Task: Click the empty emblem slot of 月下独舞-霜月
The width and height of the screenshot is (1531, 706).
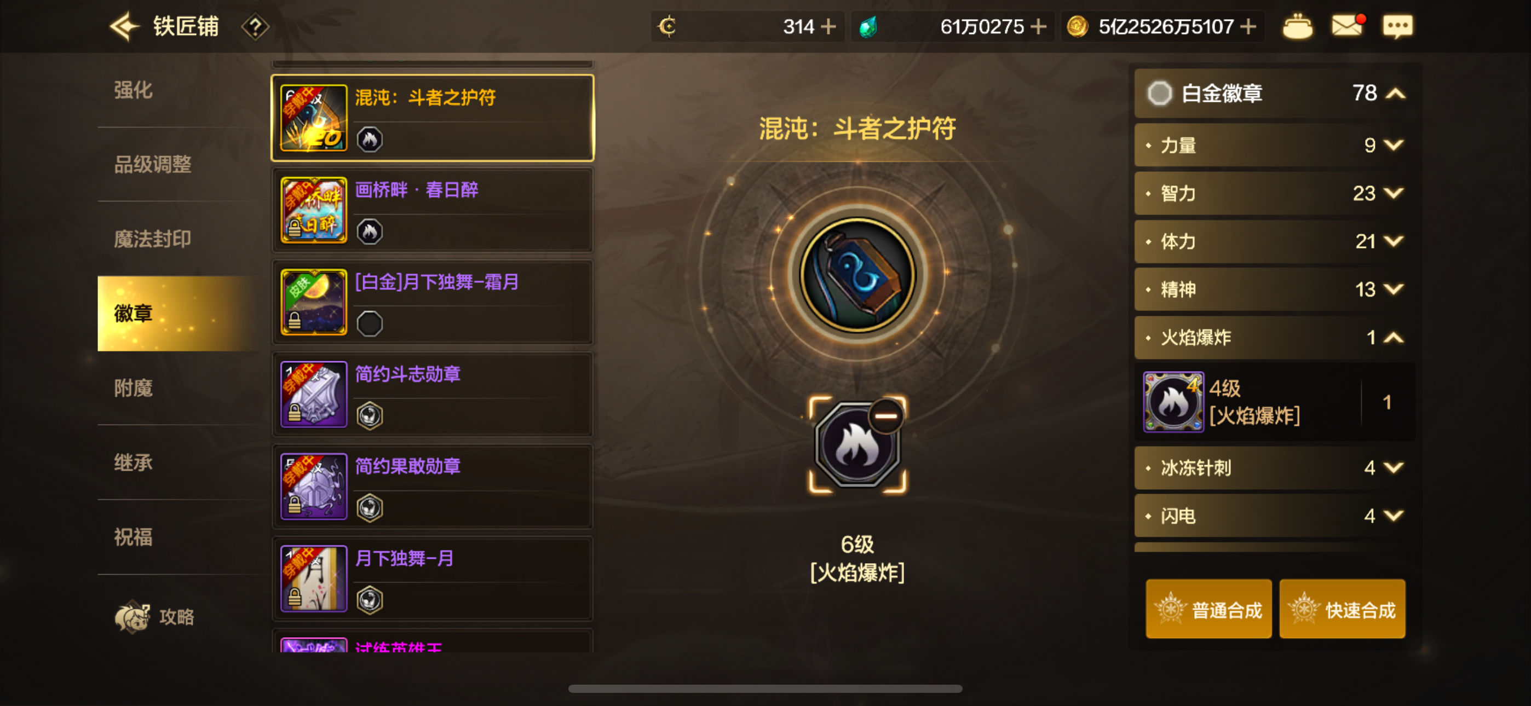Action: [370, 323]
